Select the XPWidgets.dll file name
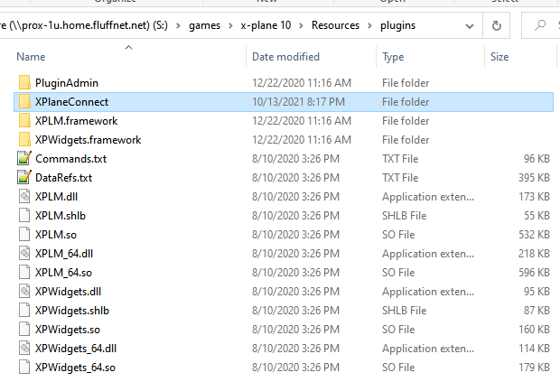The width and height of the screenshot is (560, 382). coord(68,292)
